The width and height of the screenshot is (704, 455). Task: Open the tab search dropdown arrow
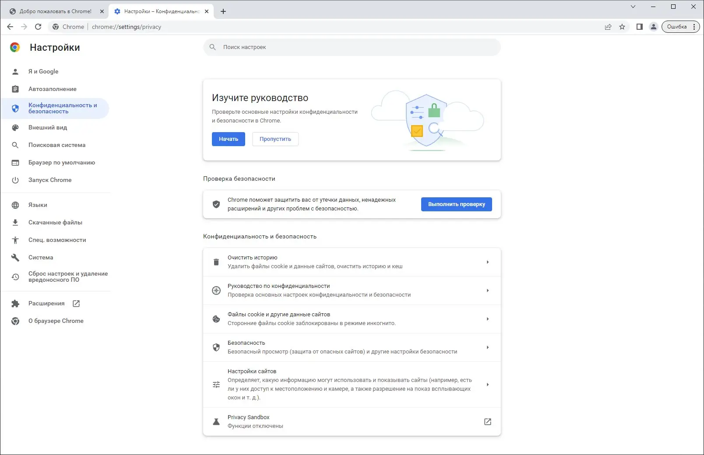pyautogui.click(x=633, y=7)
